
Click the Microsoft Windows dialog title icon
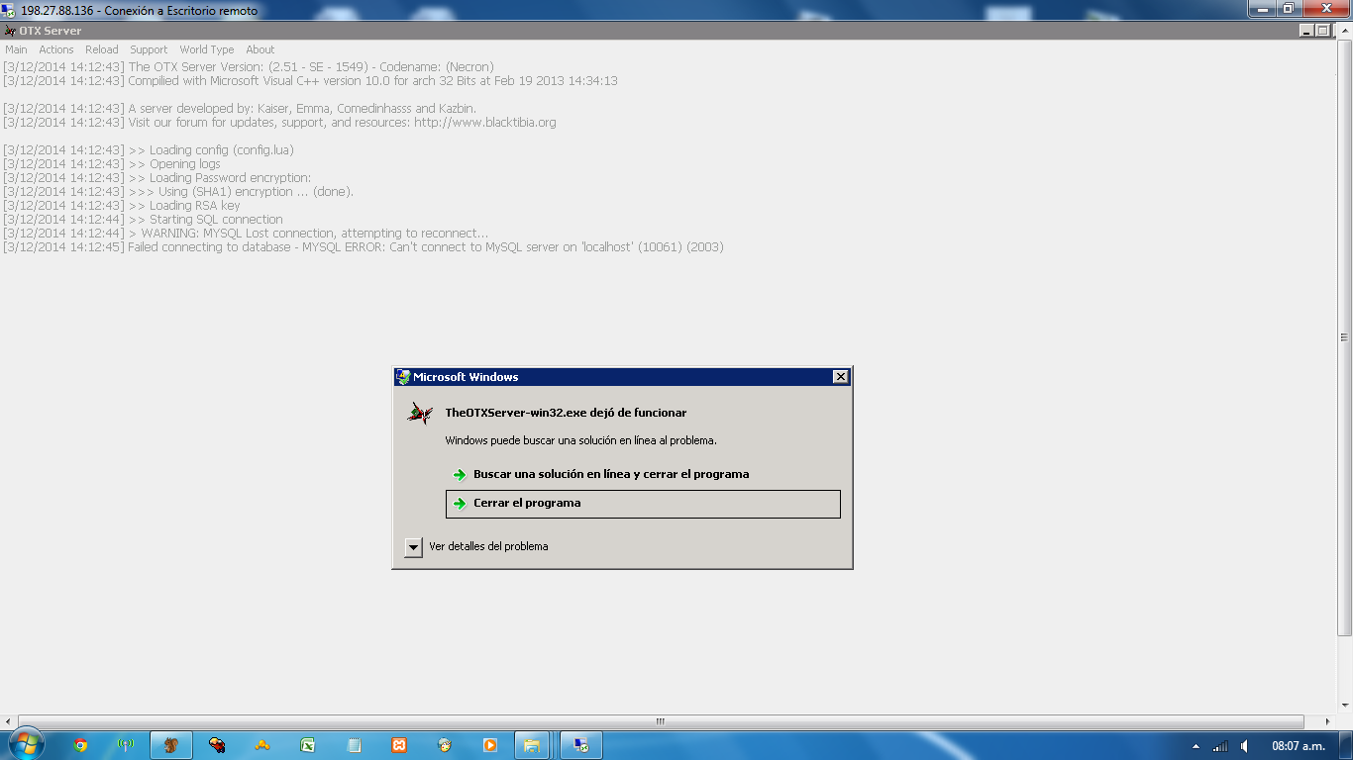pyautogui.click(x=403, y=377)
